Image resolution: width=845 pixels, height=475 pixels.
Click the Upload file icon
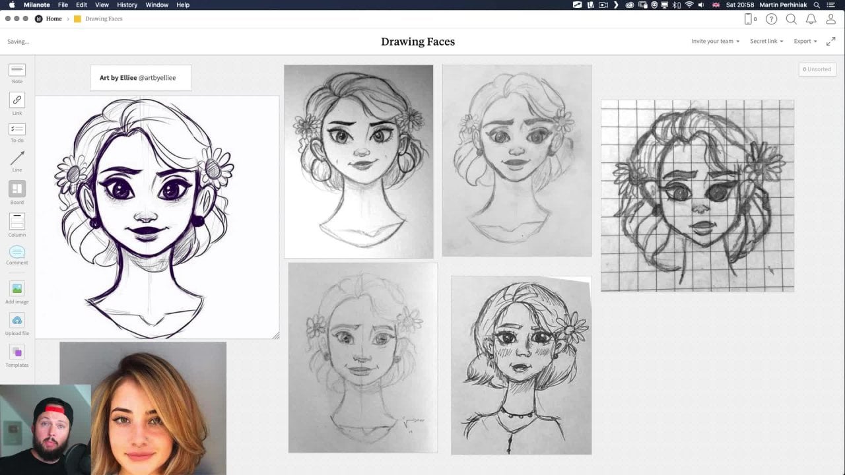[x=17, y=321]
